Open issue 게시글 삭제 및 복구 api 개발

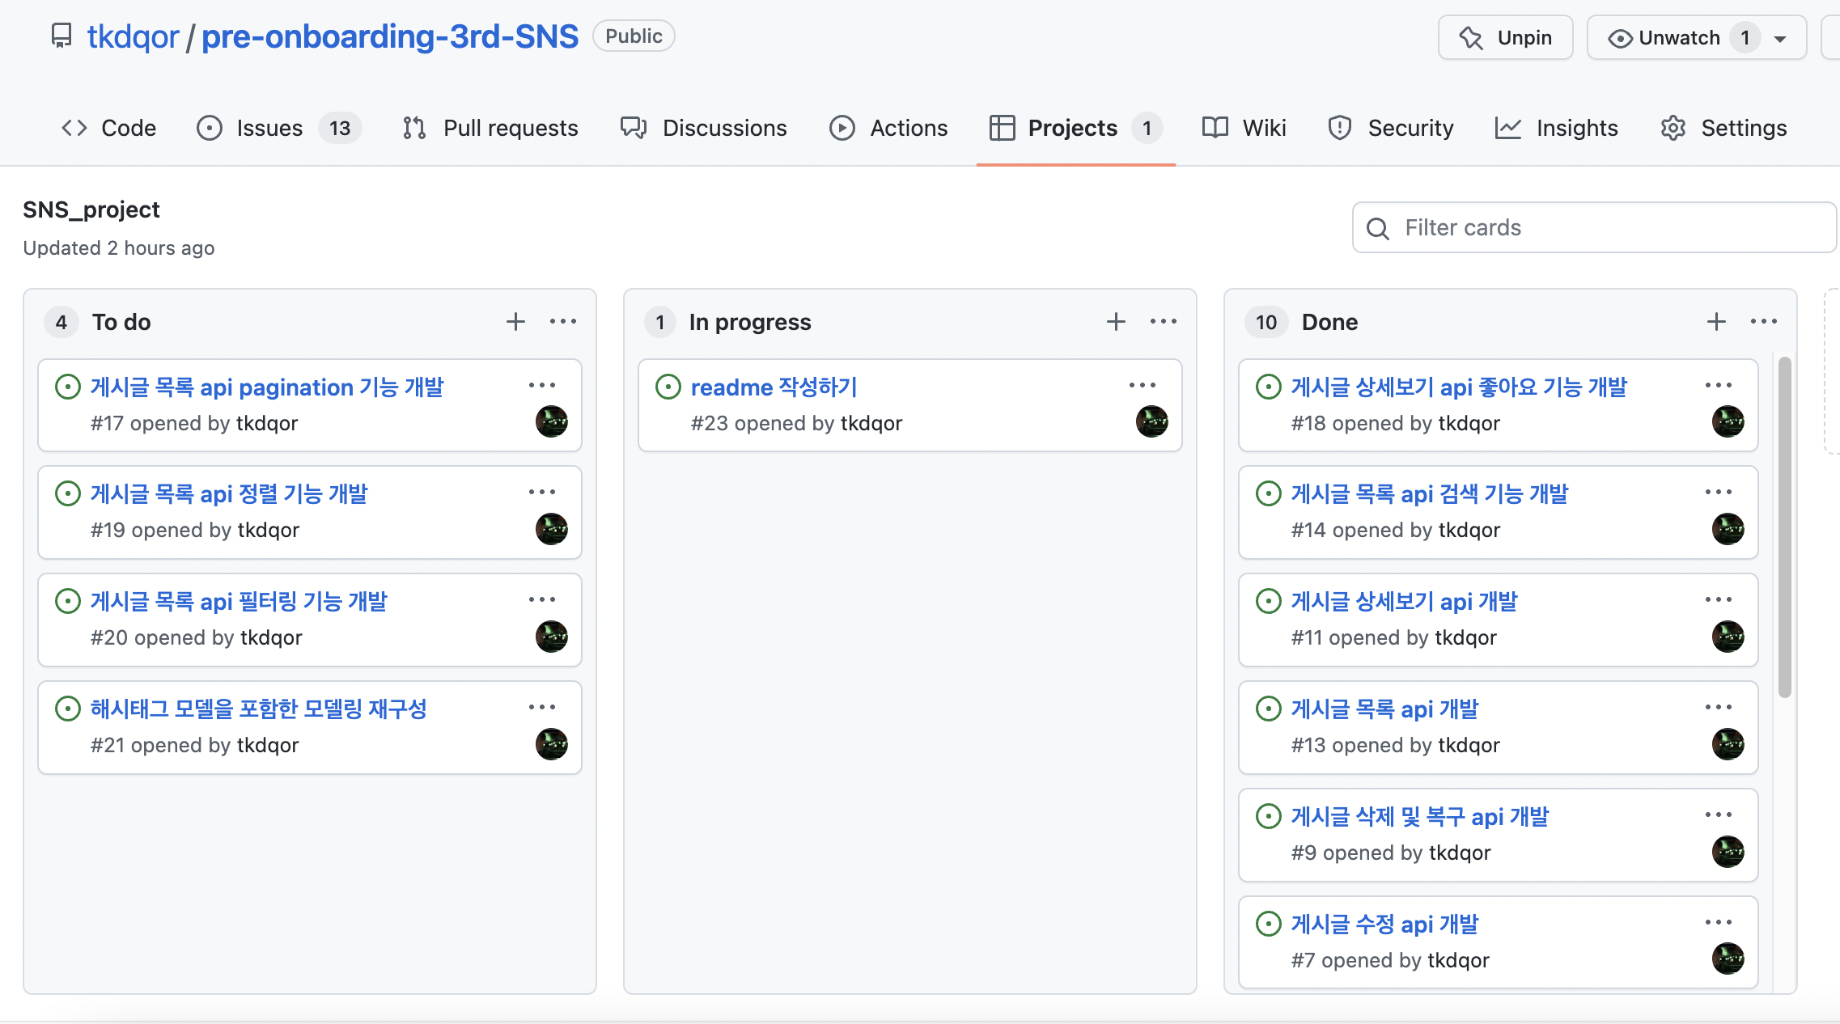pyautogui.click(x=1420, y=817)
